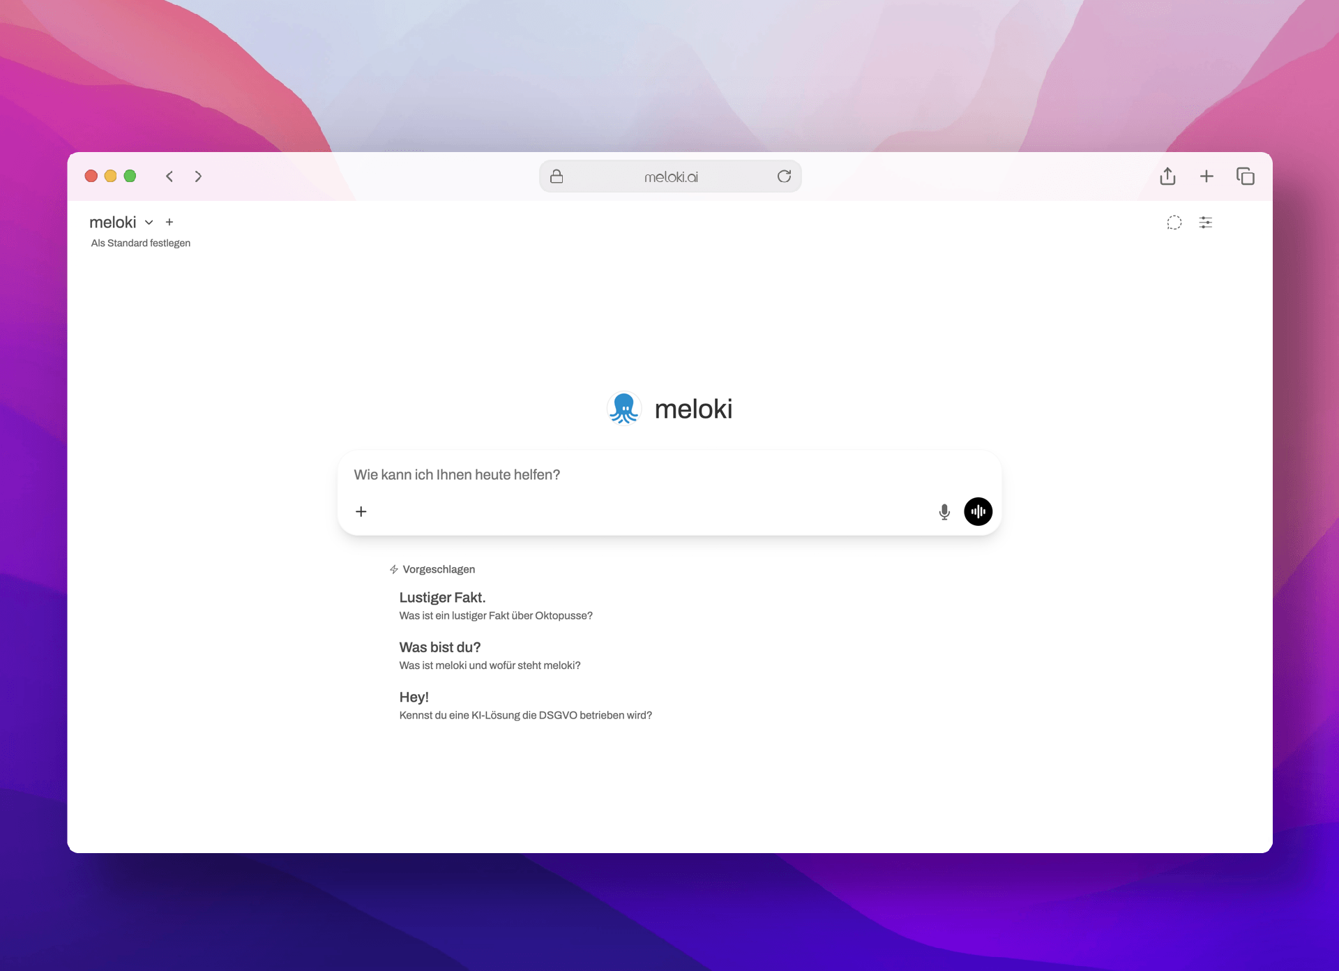Open a new browser tab
Image resolution: width=1339 pixels, height=971 pixels.
tap(1206, 176)
